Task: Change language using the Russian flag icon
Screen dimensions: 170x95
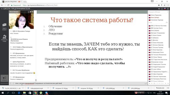Action: [165, 9]
